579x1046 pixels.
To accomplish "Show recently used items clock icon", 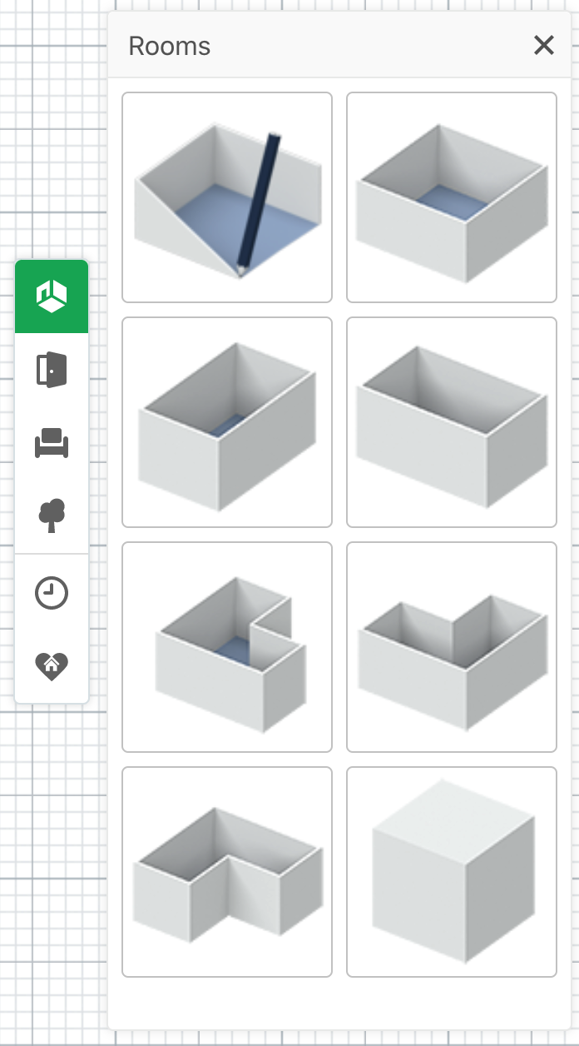I will (52, 594).
